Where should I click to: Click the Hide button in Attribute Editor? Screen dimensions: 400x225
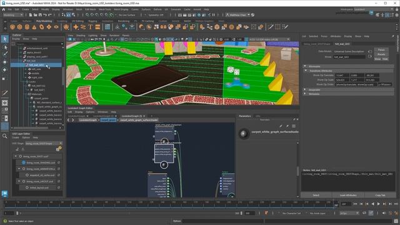point(385,59)
